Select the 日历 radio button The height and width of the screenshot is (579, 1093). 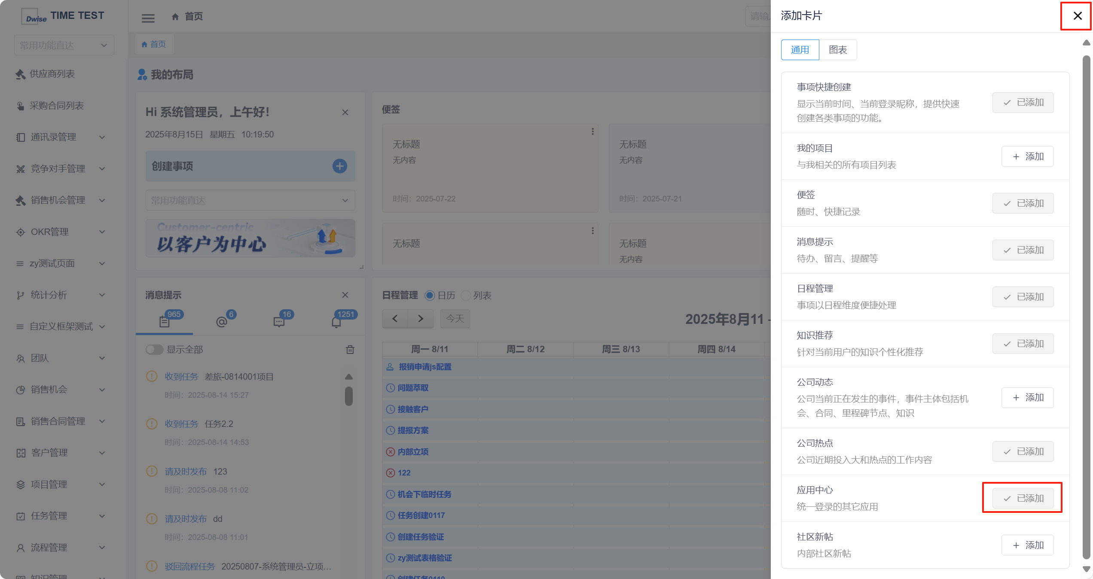click(x=430, y=296)
